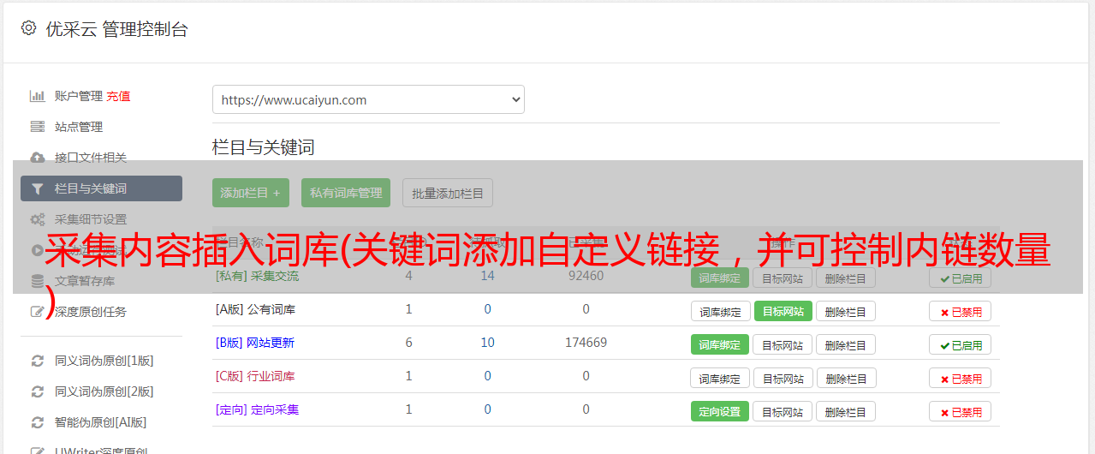Click the [A版] 公有词库 column name

click(255, 309)
